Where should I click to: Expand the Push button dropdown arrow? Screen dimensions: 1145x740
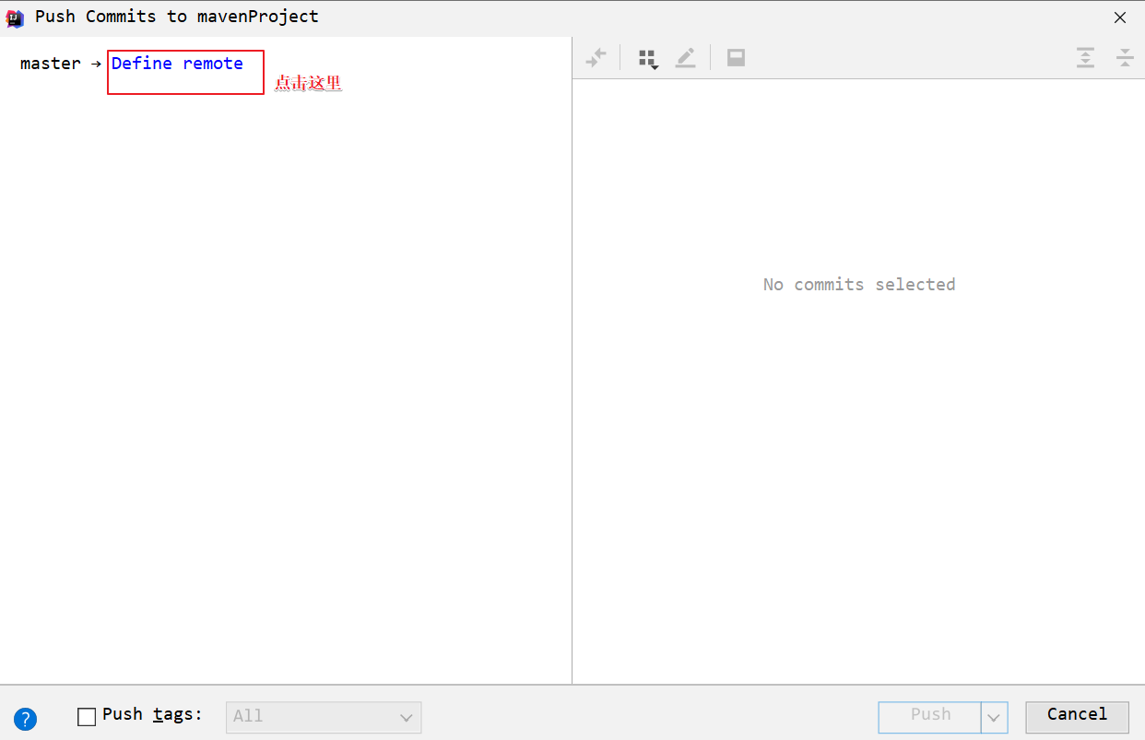(x=994, y=717)
